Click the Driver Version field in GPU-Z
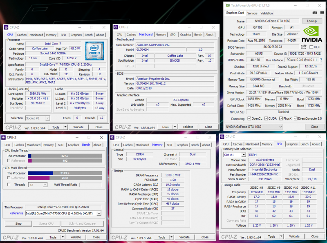327x243 pixels. point(284,93)
